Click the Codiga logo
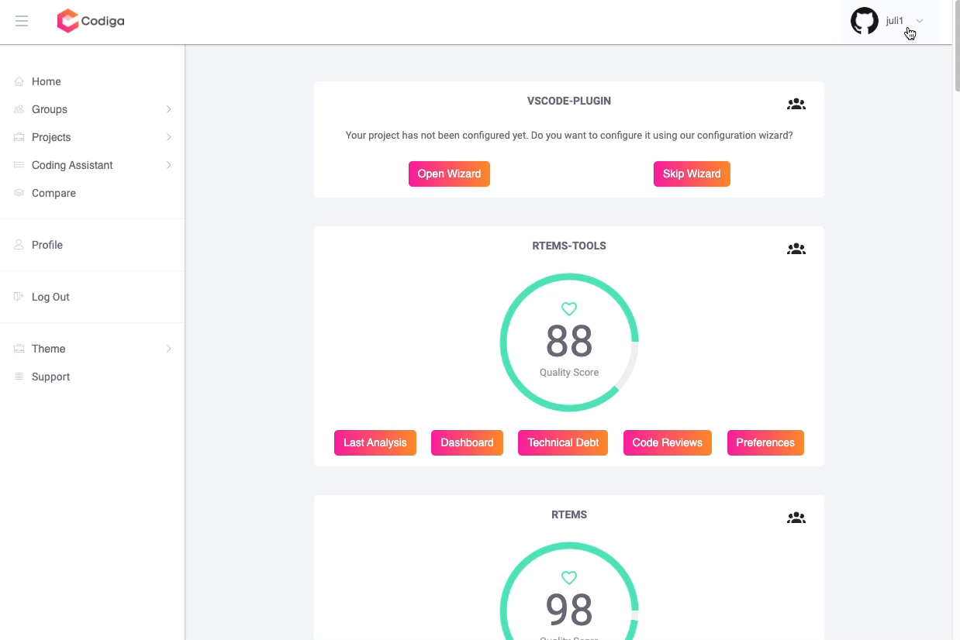The image size is (960, 640). 91,21
